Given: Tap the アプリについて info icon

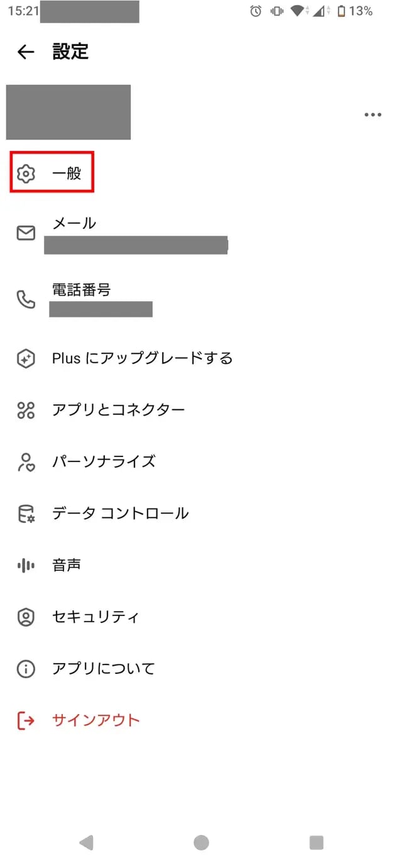Looking at the screenshot, I should click(25, 668).
